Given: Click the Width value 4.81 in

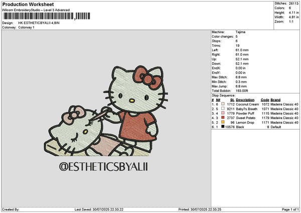Looking at the screenshot, I should pos(293,17).
